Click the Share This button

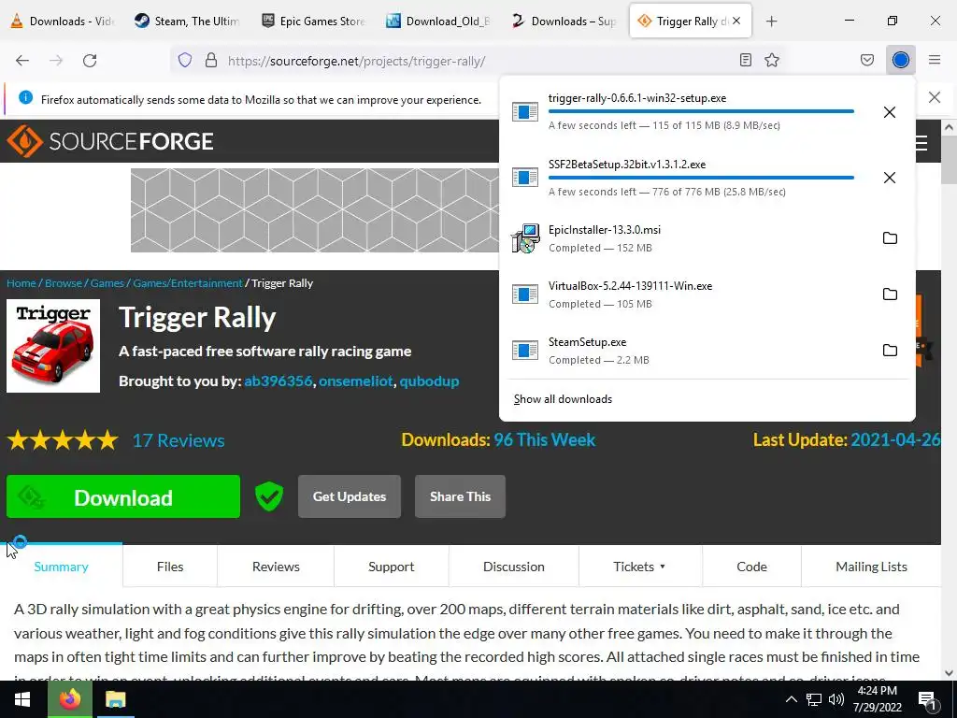point(460,496)
